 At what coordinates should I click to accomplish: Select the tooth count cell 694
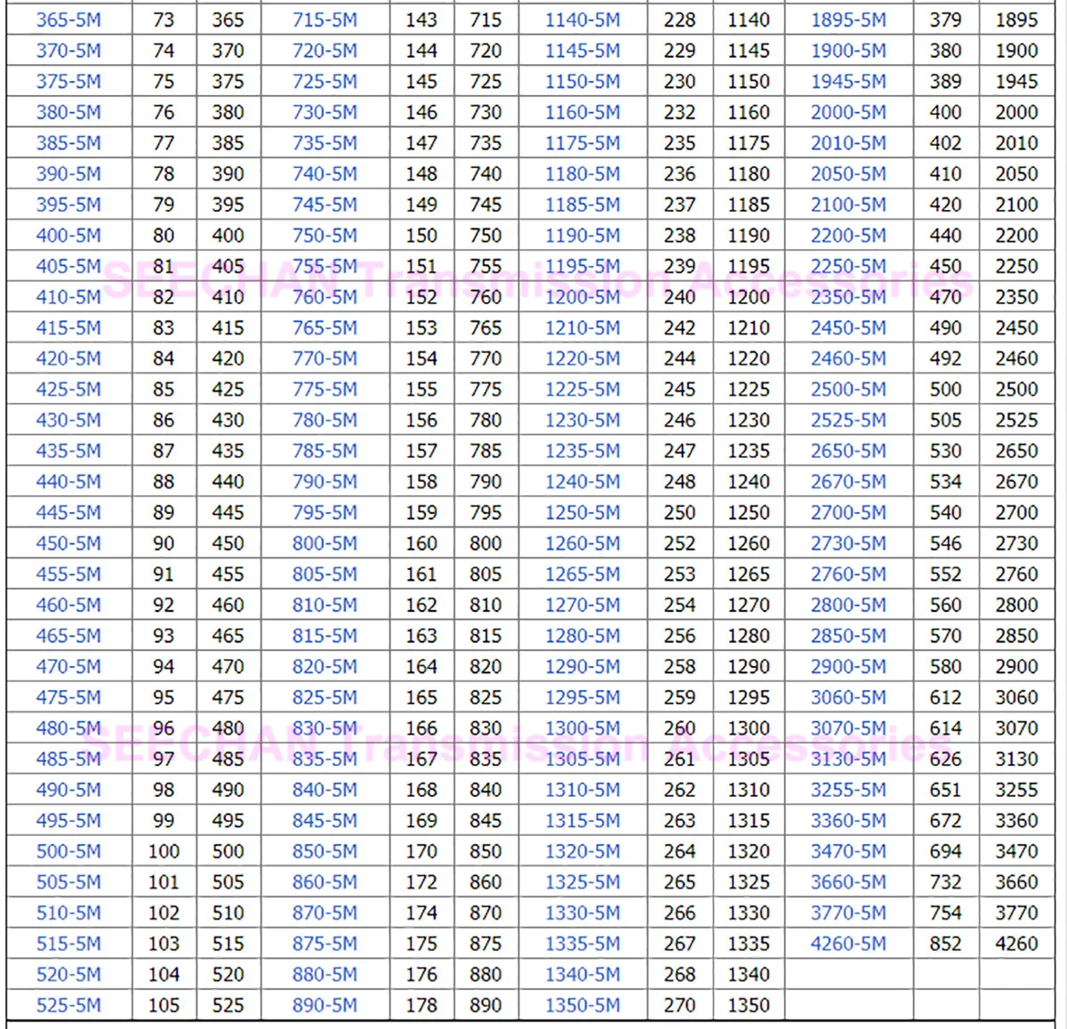click(945, 851)
